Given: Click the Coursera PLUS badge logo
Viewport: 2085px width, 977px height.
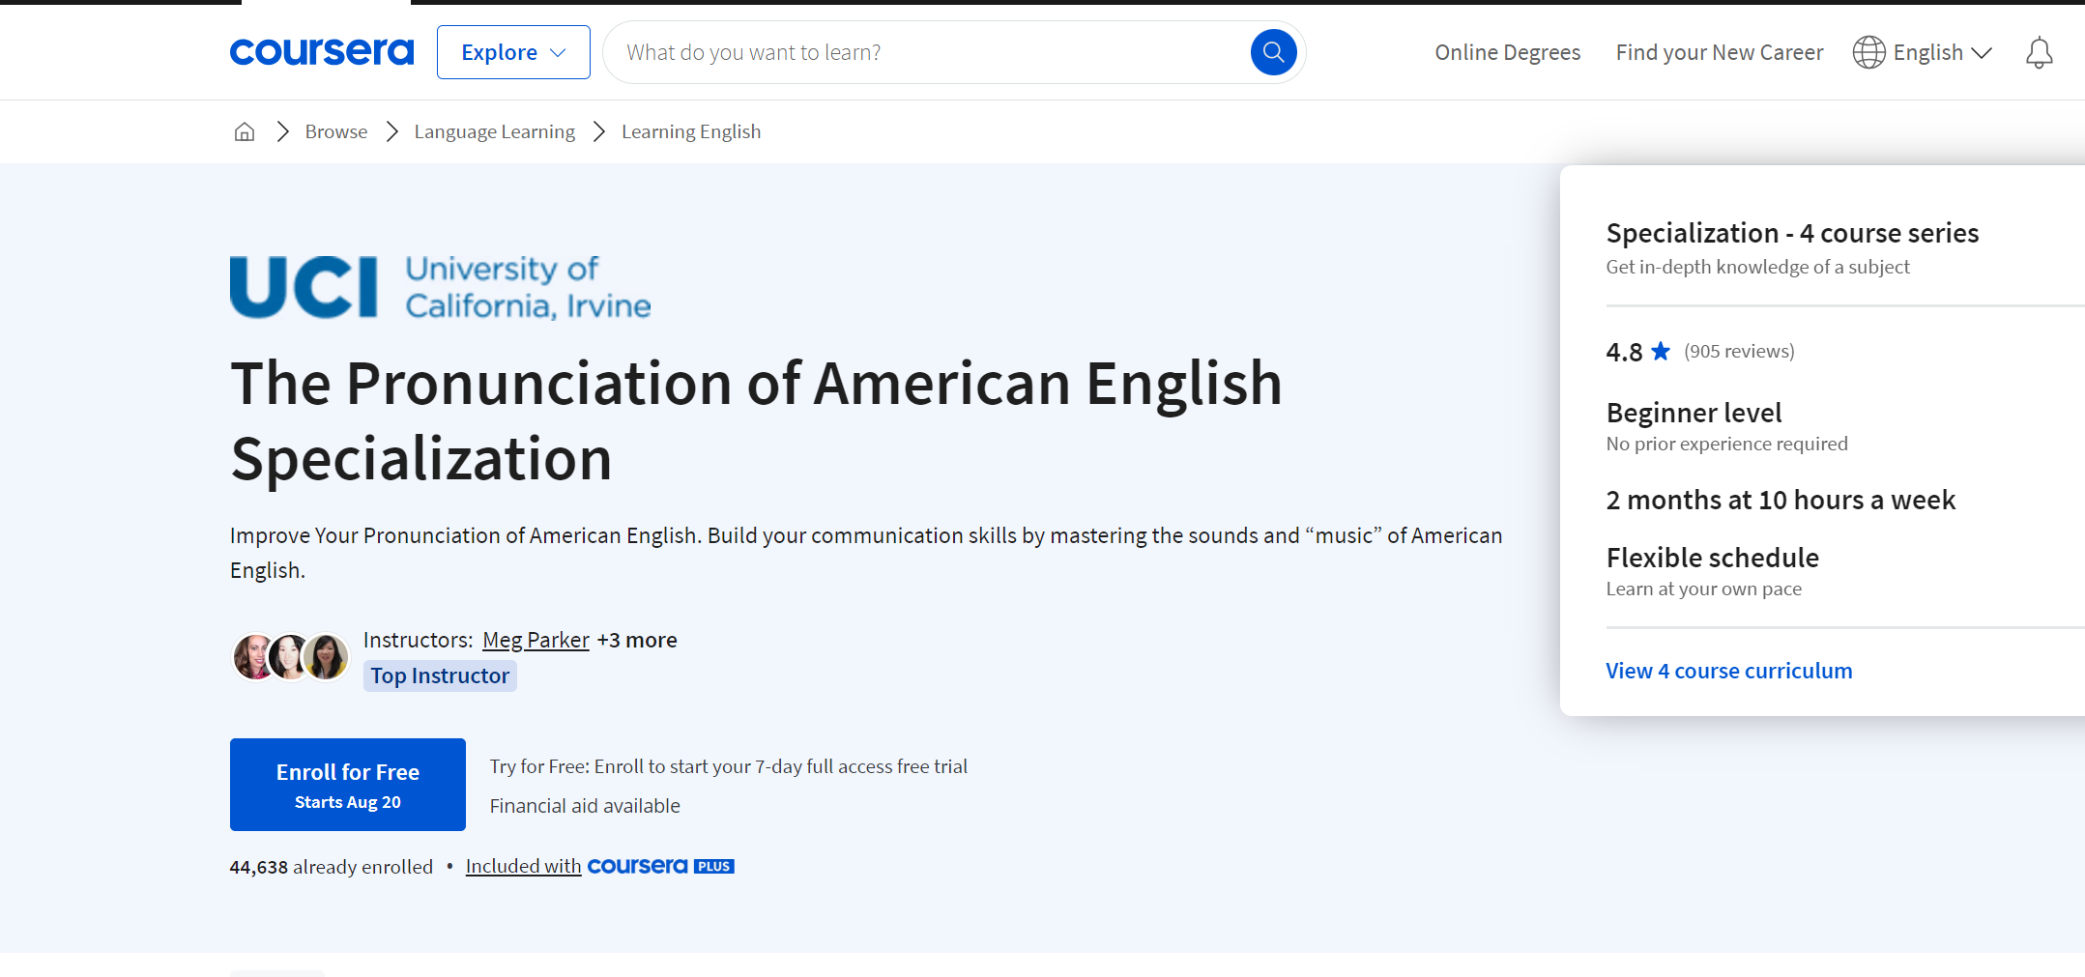Looking at the screenshot, I should coord(661,866).
